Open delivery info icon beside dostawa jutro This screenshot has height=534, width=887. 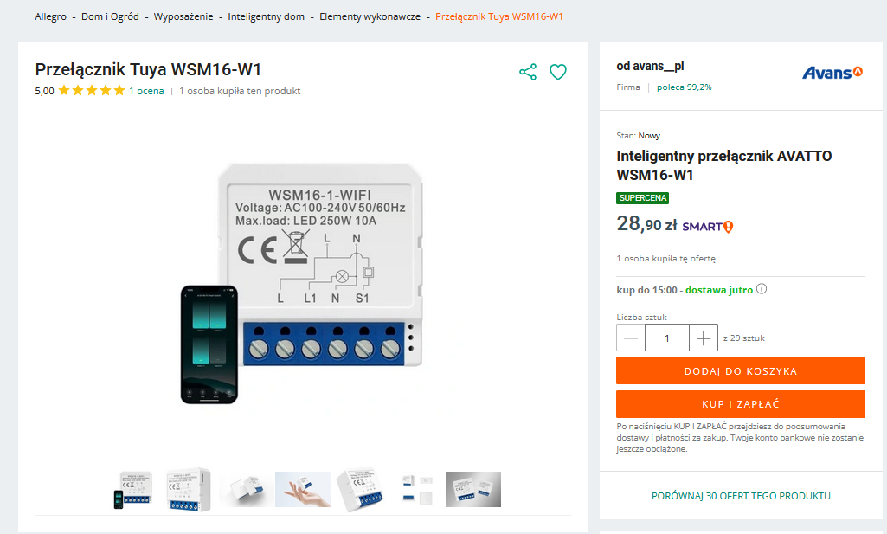click(x=762, y=289)
